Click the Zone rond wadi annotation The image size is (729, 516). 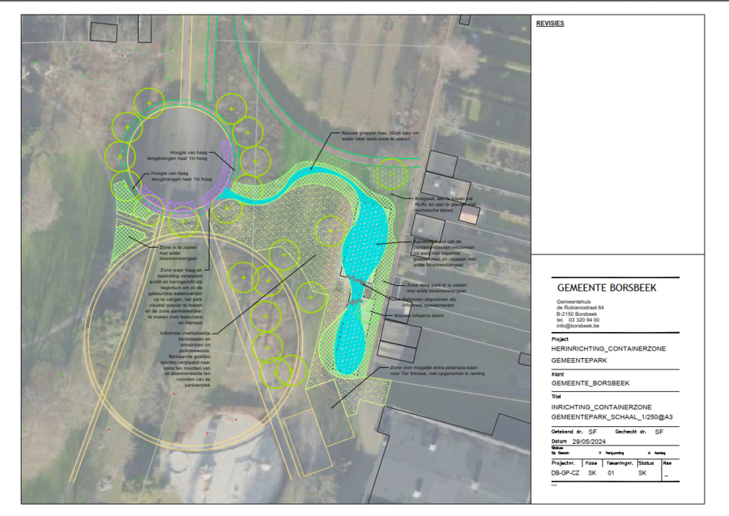point(437,288)
